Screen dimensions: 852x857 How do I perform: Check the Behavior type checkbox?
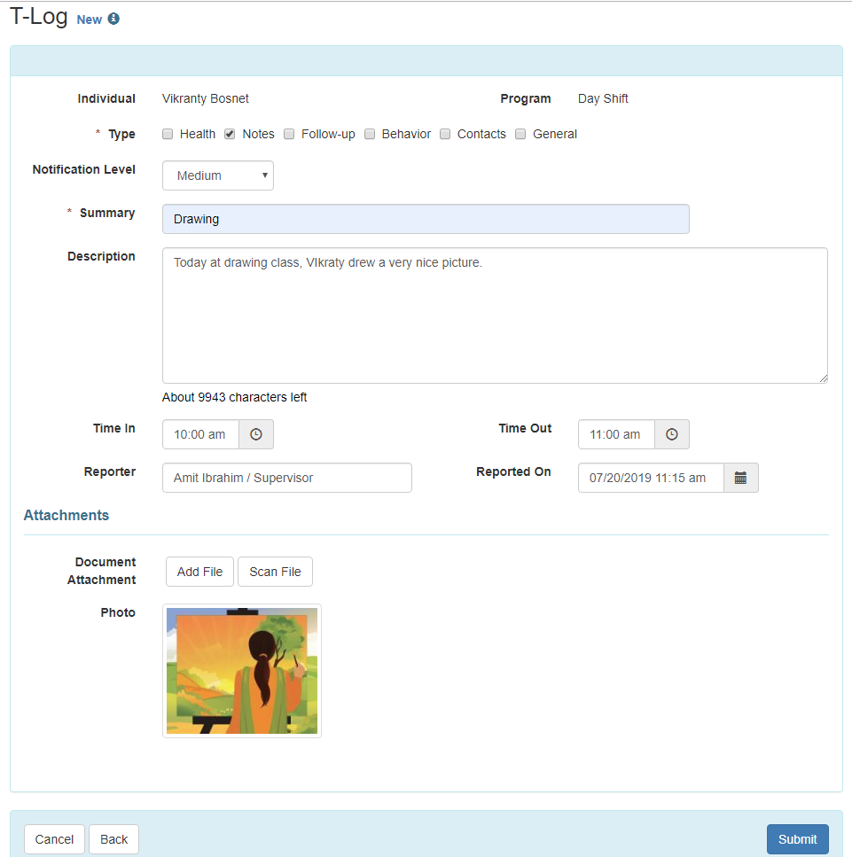(x=370, y=134)
